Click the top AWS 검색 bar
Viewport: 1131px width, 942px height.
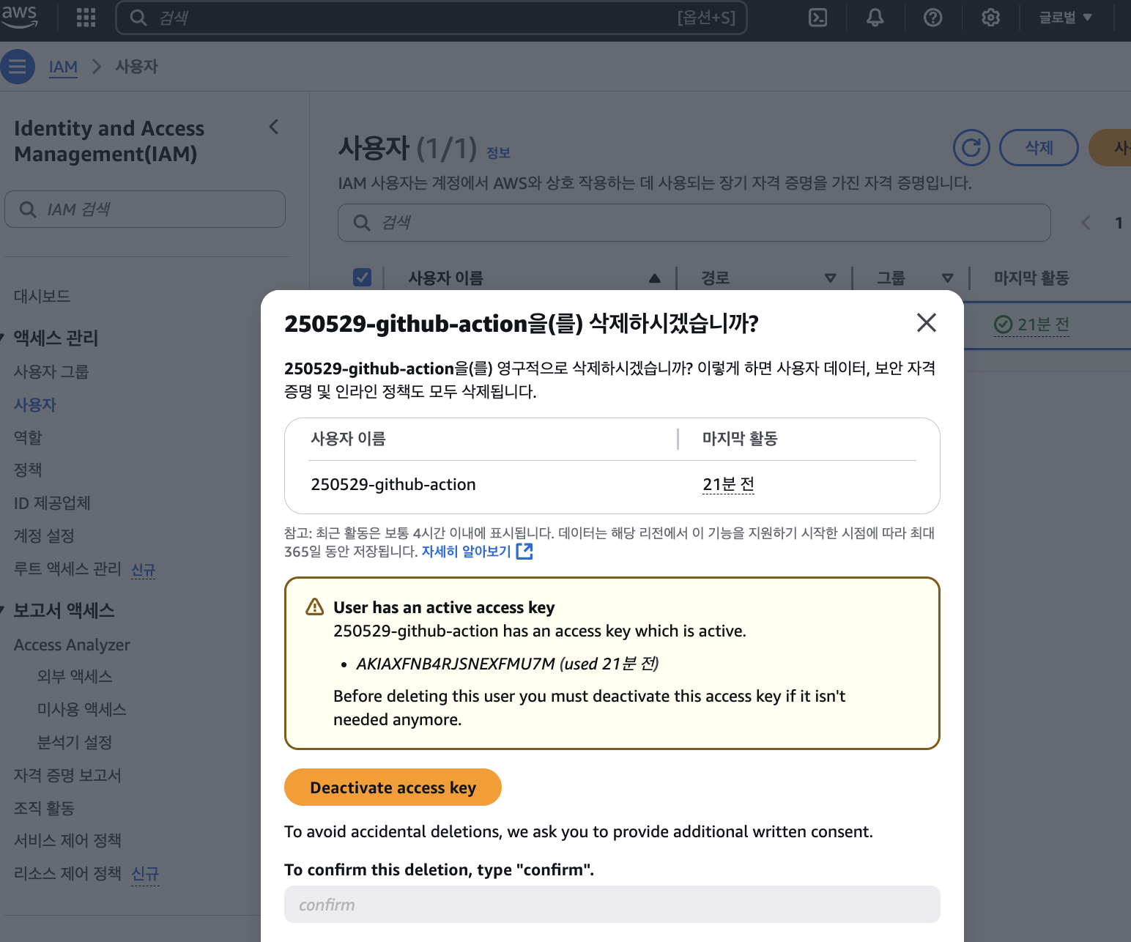click(x=431, y=18)
